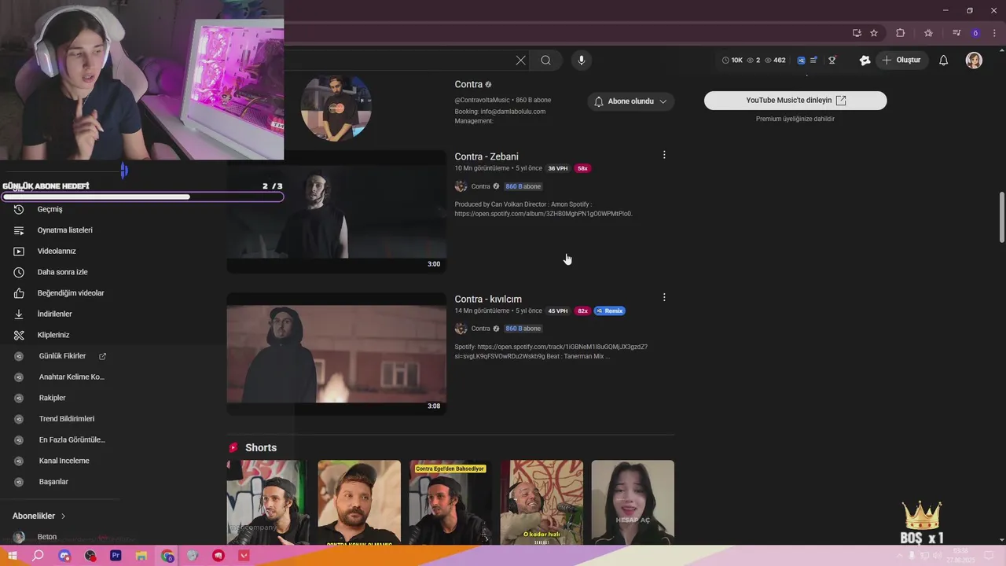Viewport: 1006px width, 566px height.
Task: Open the Contra - kıvılcım video title
Action: click(x=488, y=299)
